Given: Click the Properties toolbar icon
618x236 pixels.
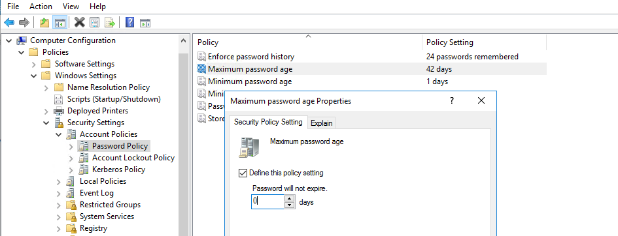Looking at the screenshot, I should 94,22.
